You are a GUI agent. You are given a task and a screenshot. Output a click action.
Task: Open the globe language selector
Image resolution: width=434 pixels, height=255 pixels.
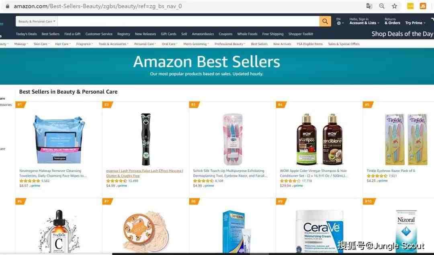[x=340, y=21]
